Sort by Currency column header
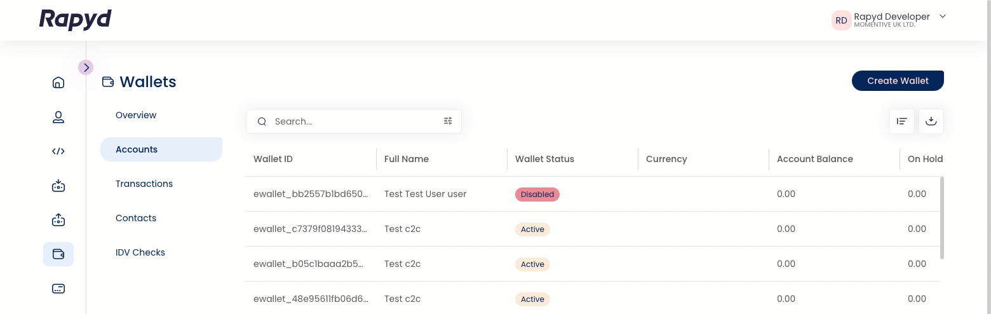The image size is (991, 314). [666, 159]
